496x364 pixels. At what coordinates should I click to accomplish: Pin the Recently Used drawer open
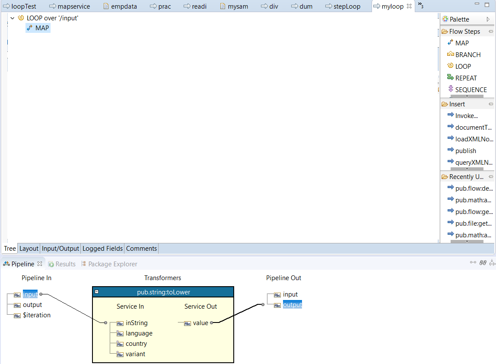point(491,177)
